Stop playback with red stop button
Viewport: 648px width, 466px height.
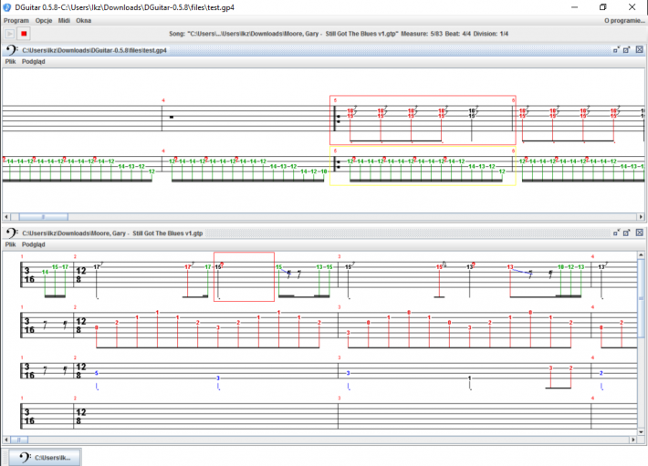click(x=24, y=34)
